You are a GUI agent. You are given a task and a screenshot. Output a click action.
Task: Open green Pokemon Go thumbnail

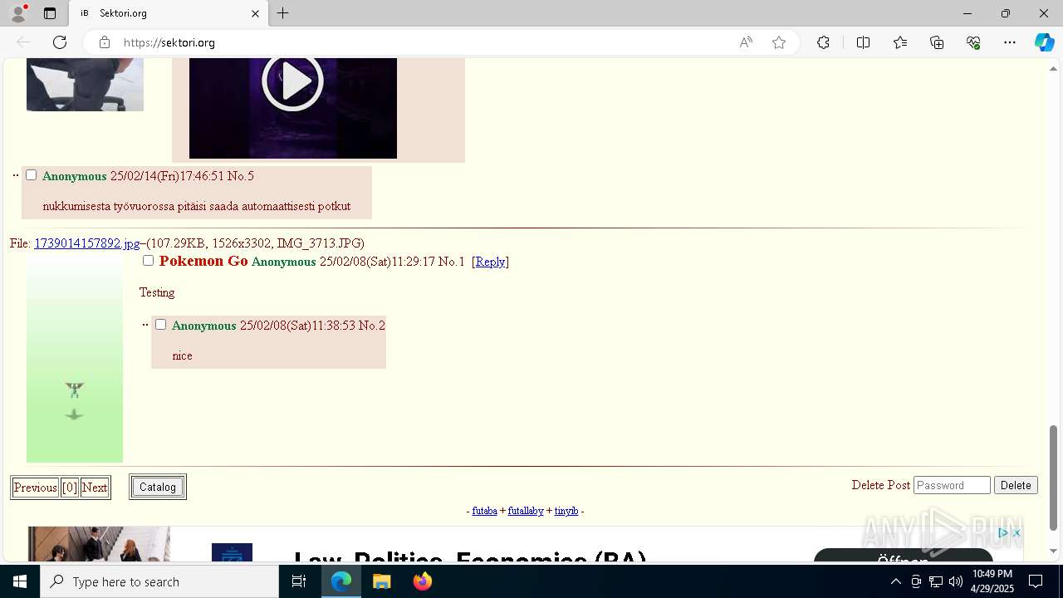75,358
